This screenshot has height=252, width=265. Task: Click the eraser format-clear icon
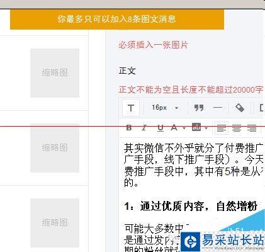(x=240, y=108)
